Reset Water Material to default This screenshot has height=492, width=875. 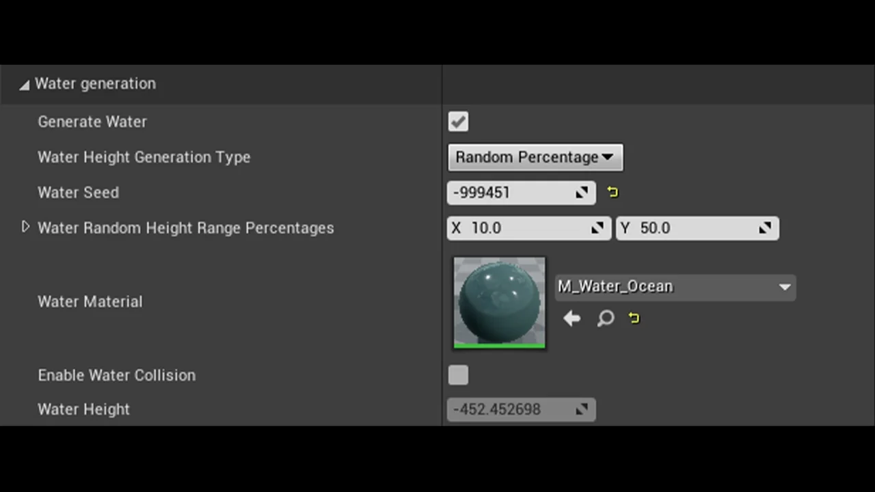click(x=634, y=318)
